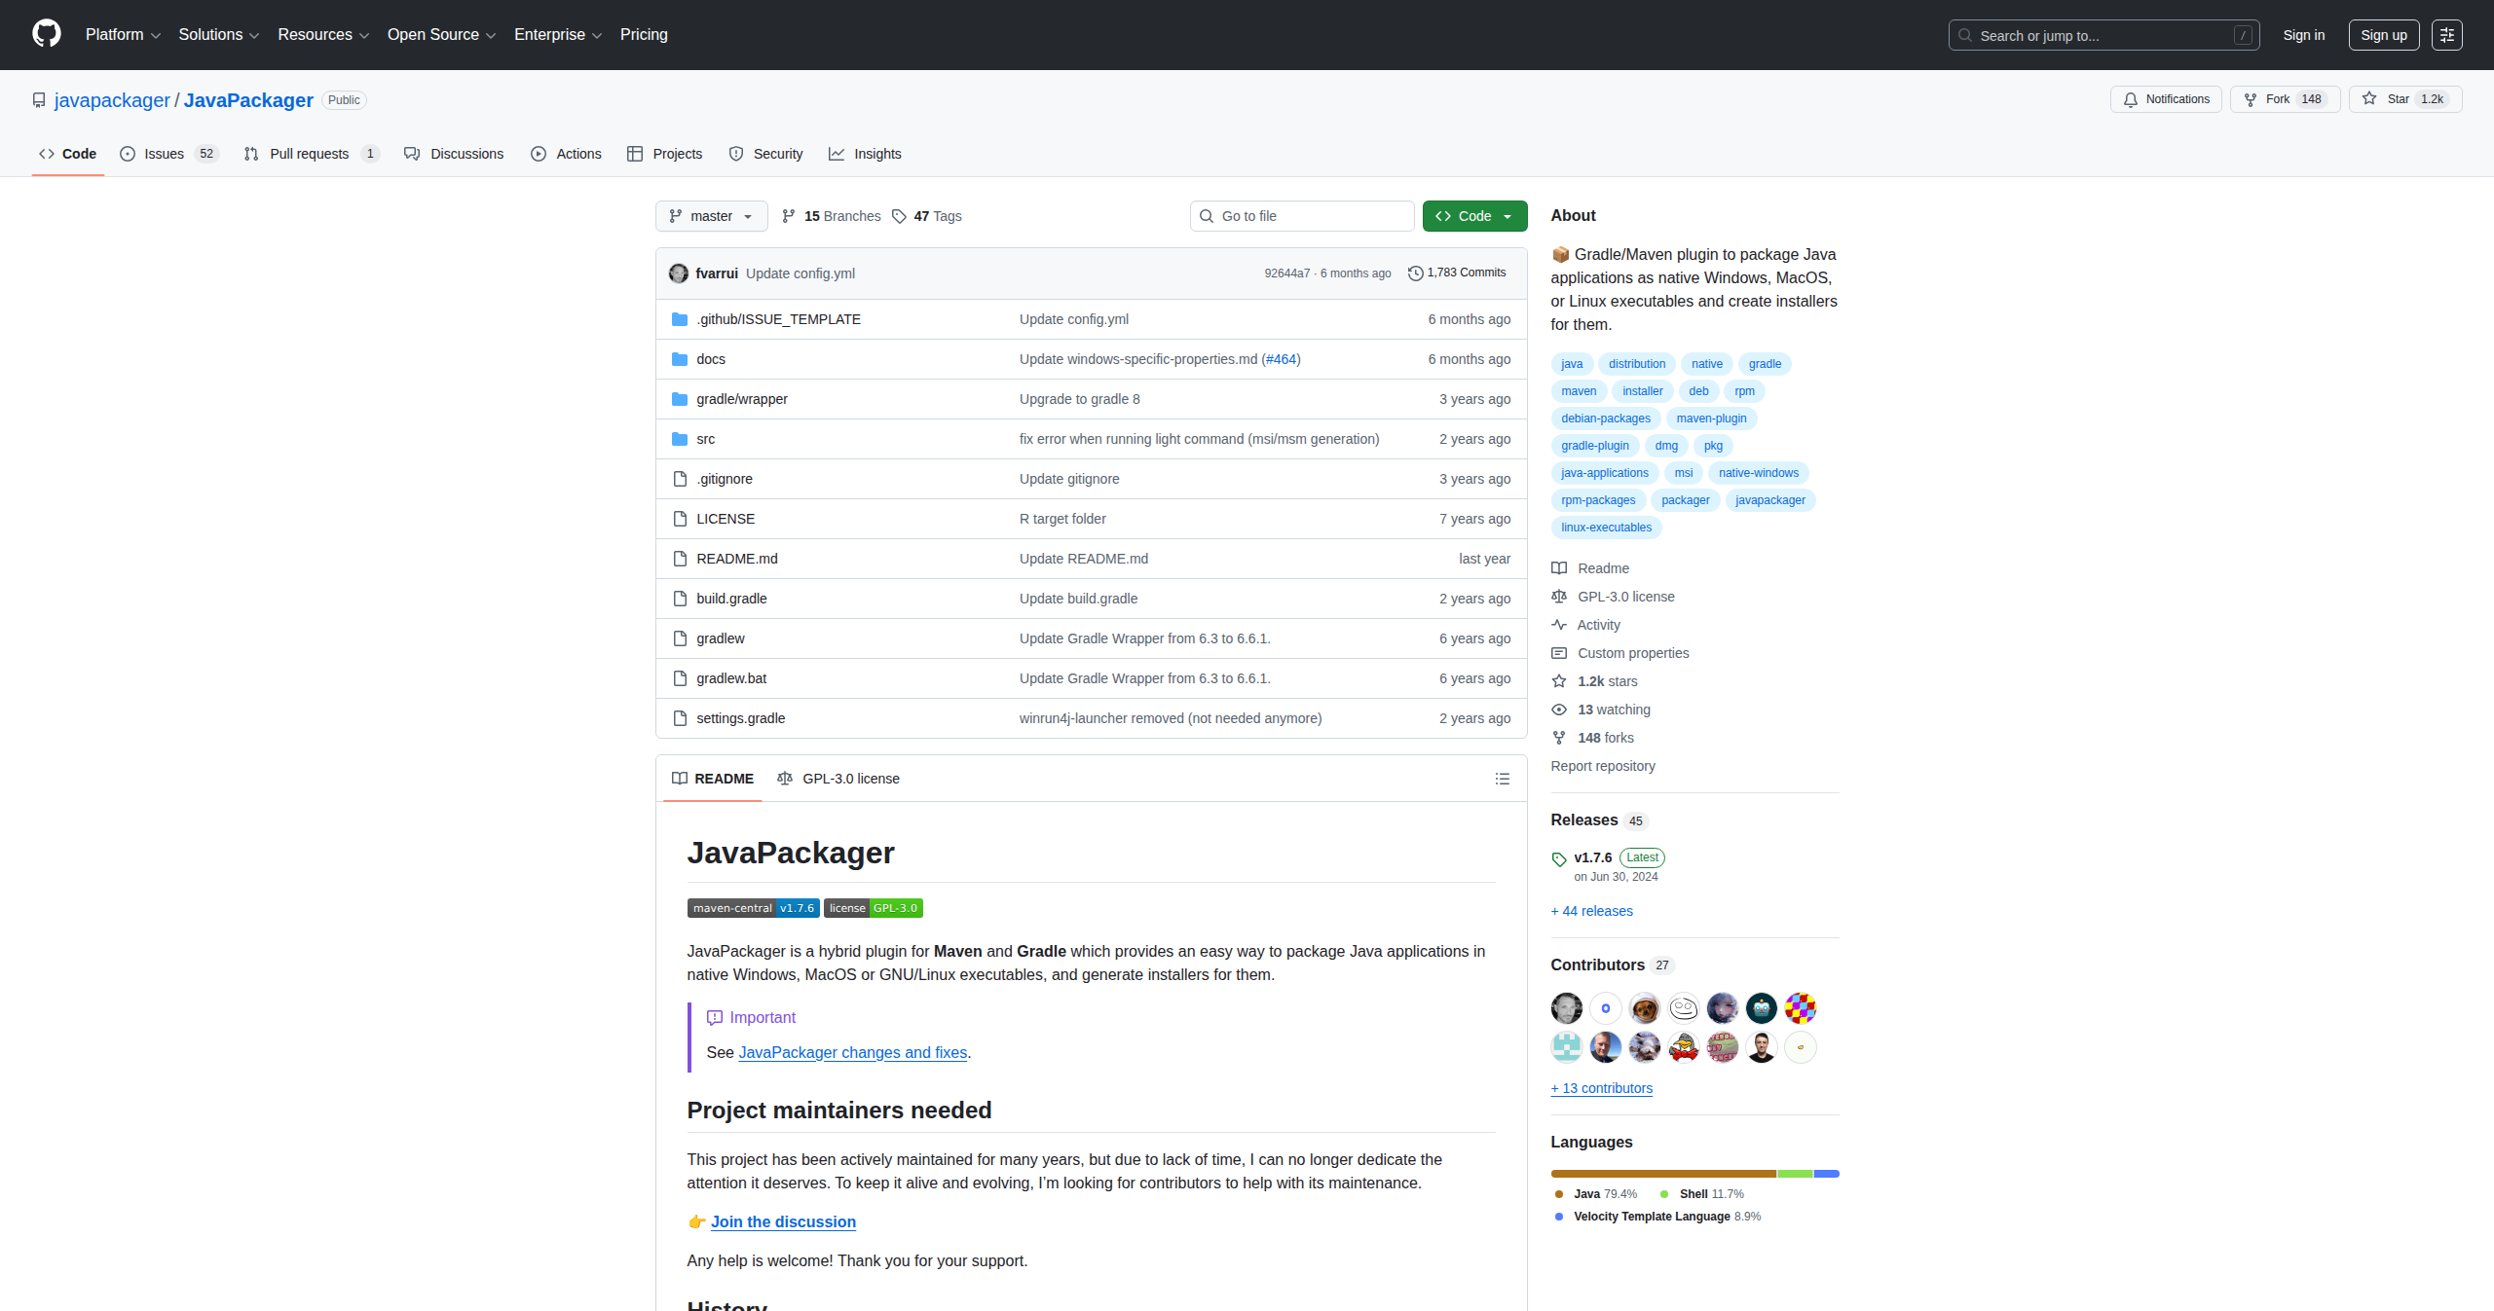The image size is (2494, 1311).
Task: Open the appearance settings icon in header
Action: (x=2446, y=35)
